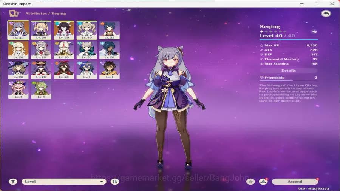Click the Keqing 3D character model
Image resolution: width=340 pixels, height=191 pixels.
tap(169, 107)
